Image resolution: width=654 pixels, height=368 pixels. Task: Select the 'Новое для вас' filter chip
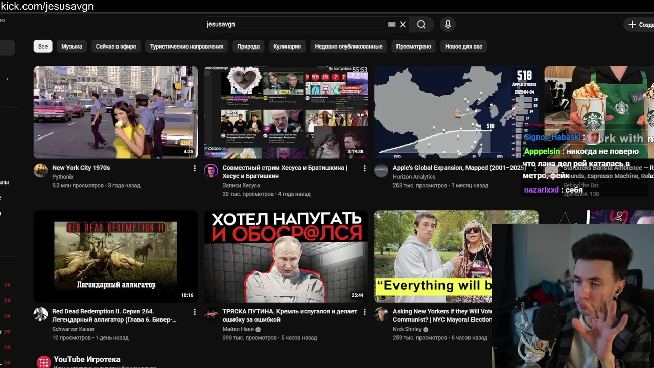click(463, 46)
